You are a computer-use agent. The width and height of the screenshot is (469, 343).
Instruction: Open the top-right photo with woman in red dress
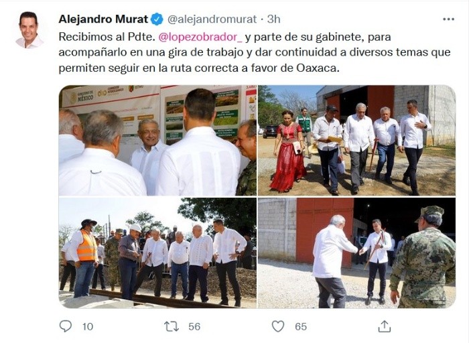(356, 141)
